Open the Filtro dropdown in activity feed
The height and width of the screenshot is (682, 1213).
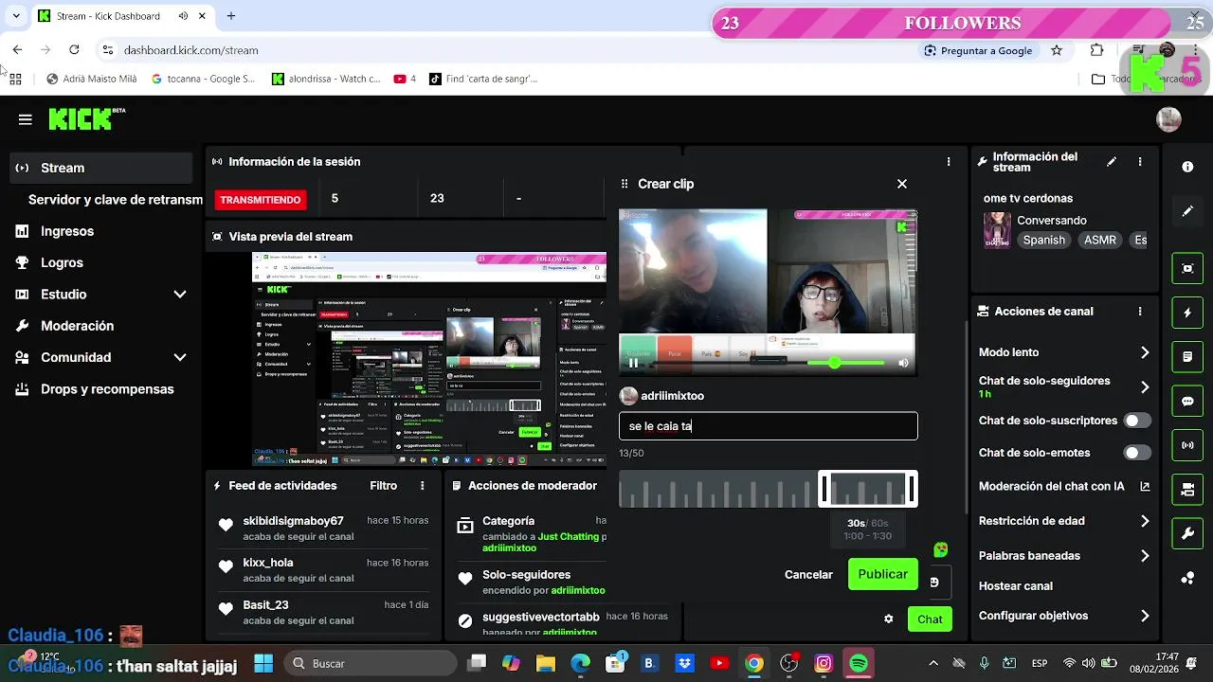[383, 486]
